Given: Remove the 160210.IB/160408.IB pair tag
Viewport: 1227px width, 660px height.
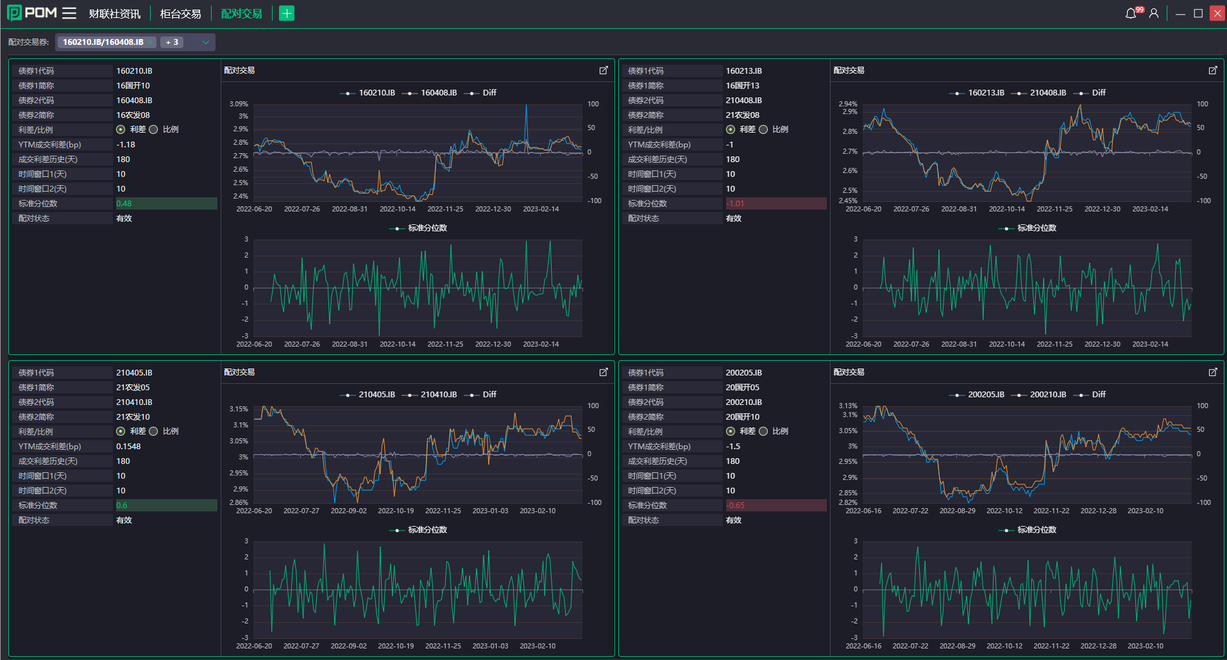Looking at the screenshot, I should point(150,42).
